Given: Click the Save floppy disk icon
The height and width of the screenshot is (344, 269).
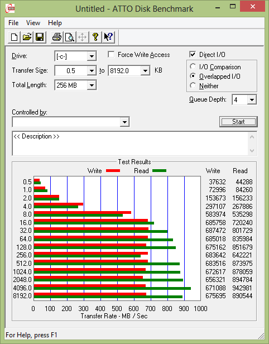Looking at the screenshot, I should click(x=40, y=37).
